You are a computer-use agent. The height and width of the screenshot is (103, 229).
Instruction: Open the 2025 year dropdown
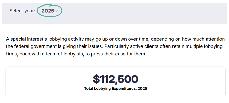point(50,11)
